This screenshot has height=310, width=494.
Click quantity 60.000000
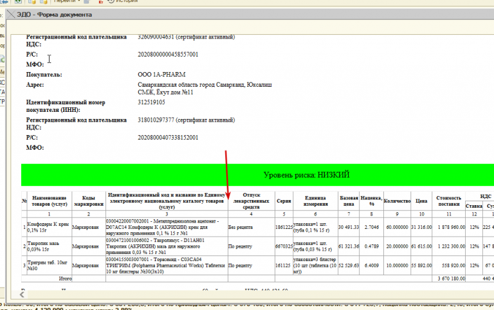pos(397,227)
